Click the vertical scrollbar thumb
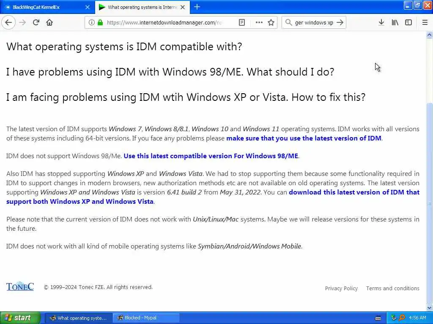This screenshot has width=433, height=324. (429, 203)
